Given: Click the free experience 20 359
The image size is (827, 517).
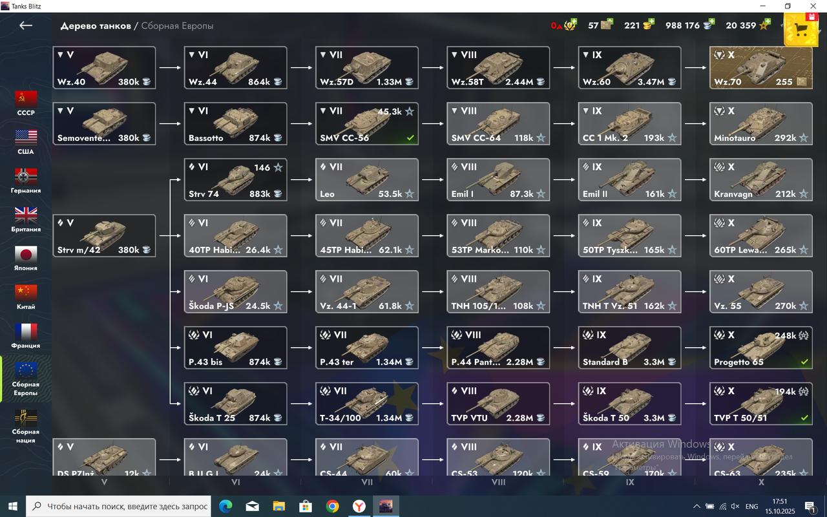Looking at the screenshot, I should pos(748,25).
